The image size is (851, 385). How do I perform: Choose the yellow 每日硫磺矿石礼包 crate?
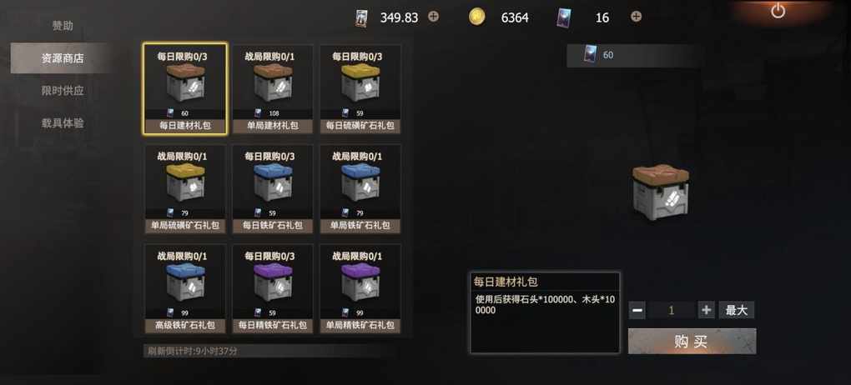click(x=360, y=89)
